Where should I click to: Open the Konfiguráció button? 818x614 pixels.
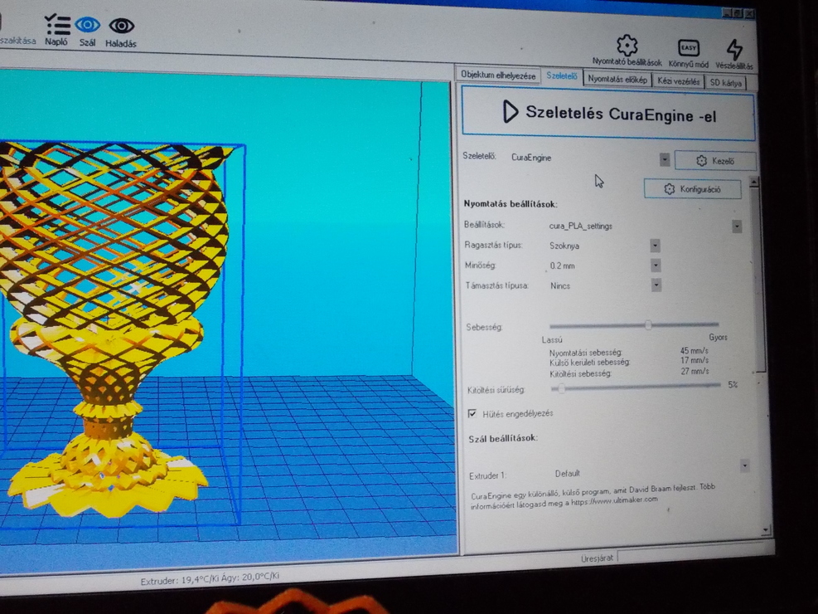pos(692,189)
